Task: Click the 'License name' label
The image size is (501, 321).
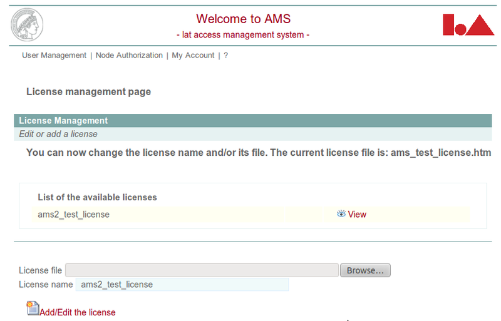Action: pyautogui.click(x=46, y=284)
